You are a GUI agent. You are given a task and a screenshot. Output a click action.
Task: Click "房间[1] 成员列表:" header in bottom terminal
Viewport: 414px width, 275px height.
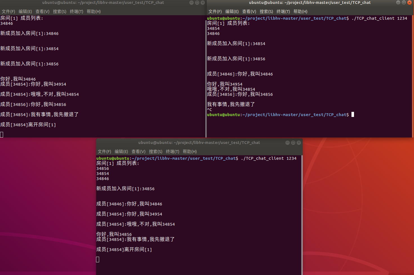[x=118, y=163]
